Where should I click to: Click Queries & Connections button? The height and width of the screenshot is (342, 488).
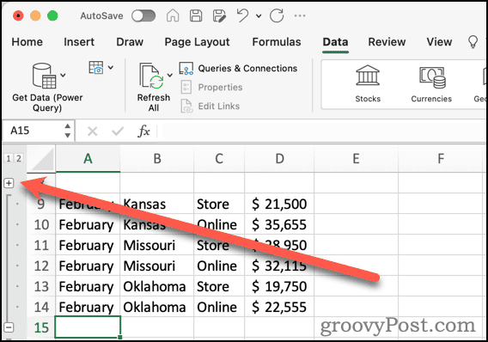(x=238, y=69)
